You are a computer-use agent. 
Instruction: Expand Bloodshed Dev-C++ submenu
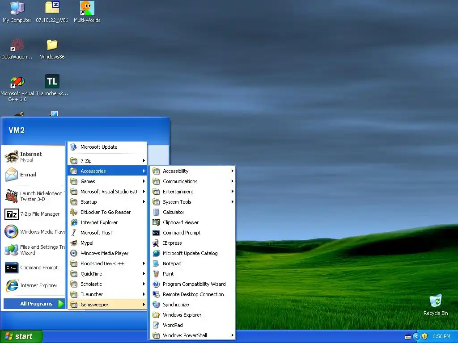(107, 264)
